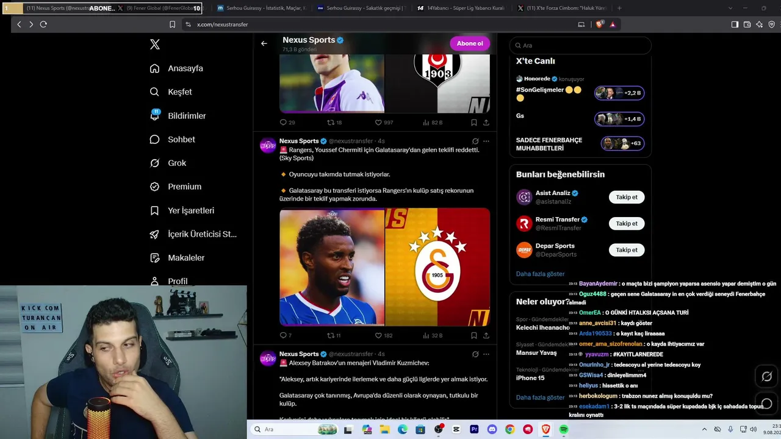The height and width of the screenshot is (439, 781).
Task: Open Grok actions on the Batrakov post
Action: click(475, 354)
